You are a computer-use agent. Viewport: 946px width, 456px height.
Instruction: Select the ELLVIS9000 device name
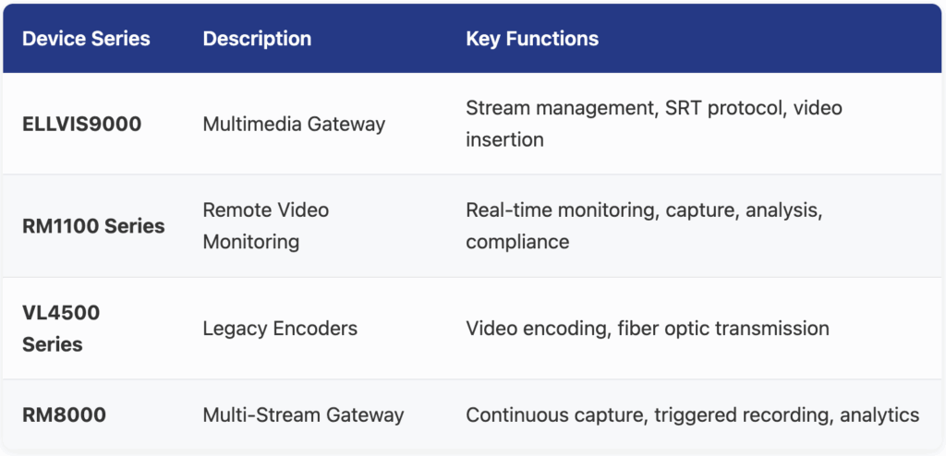82,124
